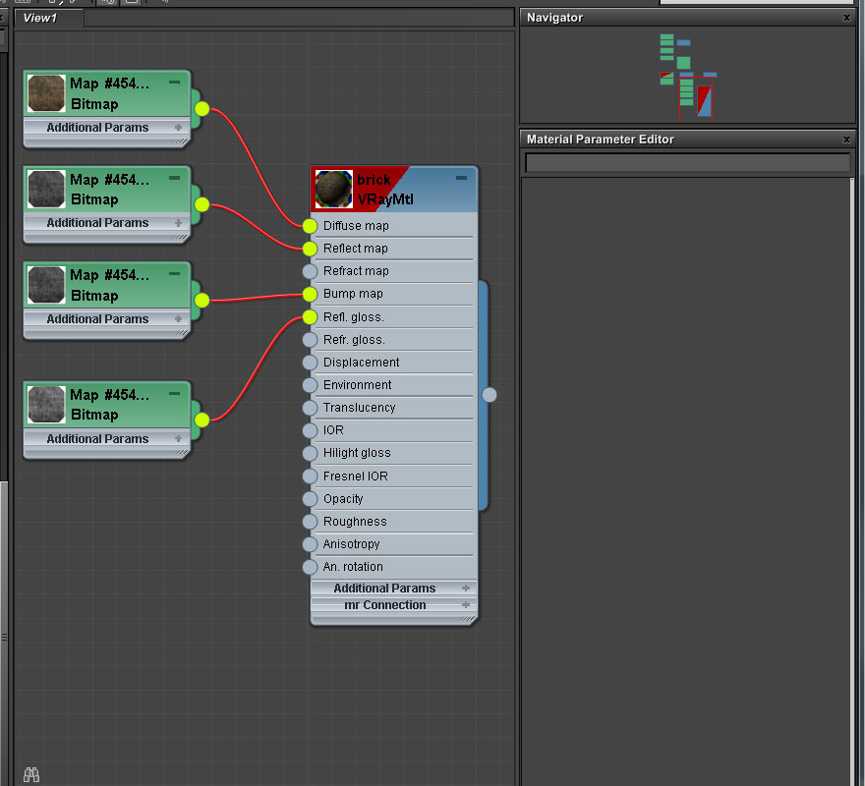The height and width of the screenshot is (786, 865).
Task: Click the brick VRayMtl material preview thumbnail
Action: 334,190
